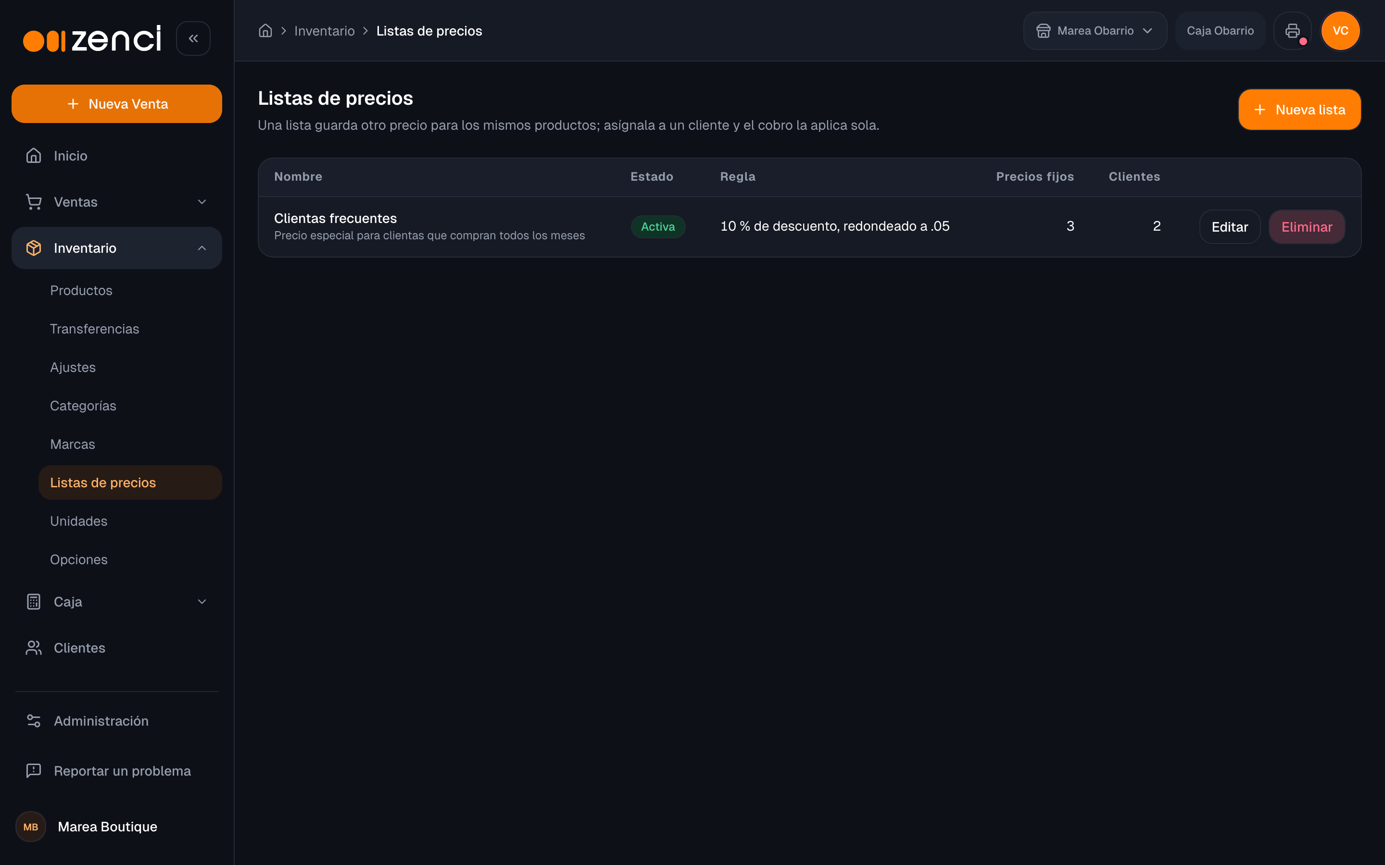Open the printer status icon
The height and width of the screenshot is (865, 1385).
pos(1292,31)
